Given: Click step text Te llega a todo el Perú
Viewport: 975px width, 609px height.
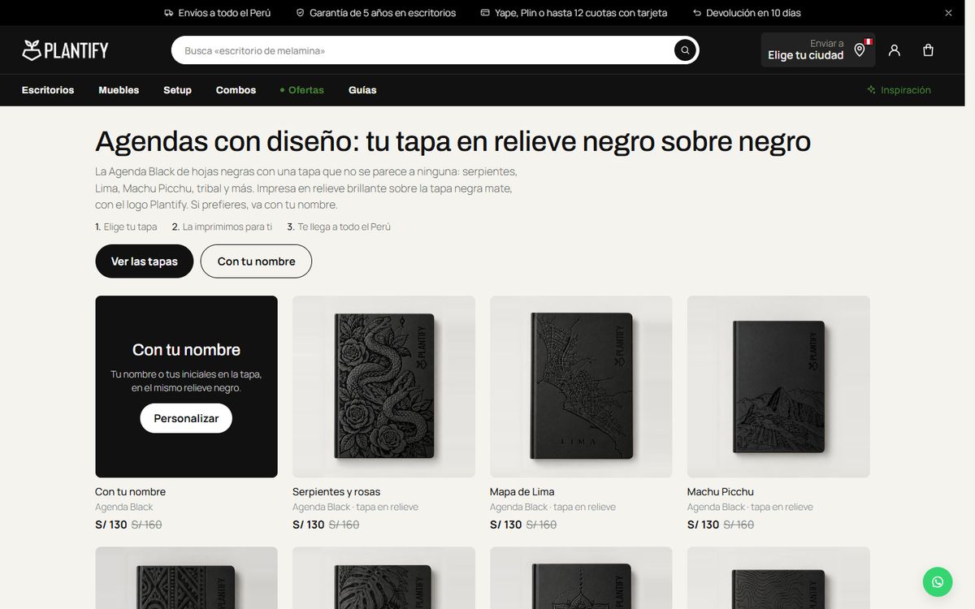Looking at the screenshot, I should 344,227.
